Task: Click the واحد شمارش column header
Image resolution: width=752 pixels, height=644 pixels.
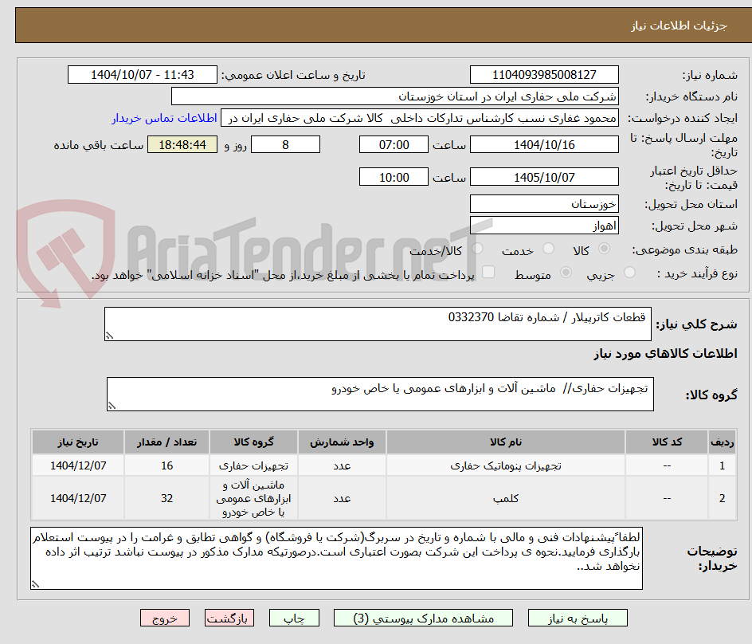Action: coord(342,442)
